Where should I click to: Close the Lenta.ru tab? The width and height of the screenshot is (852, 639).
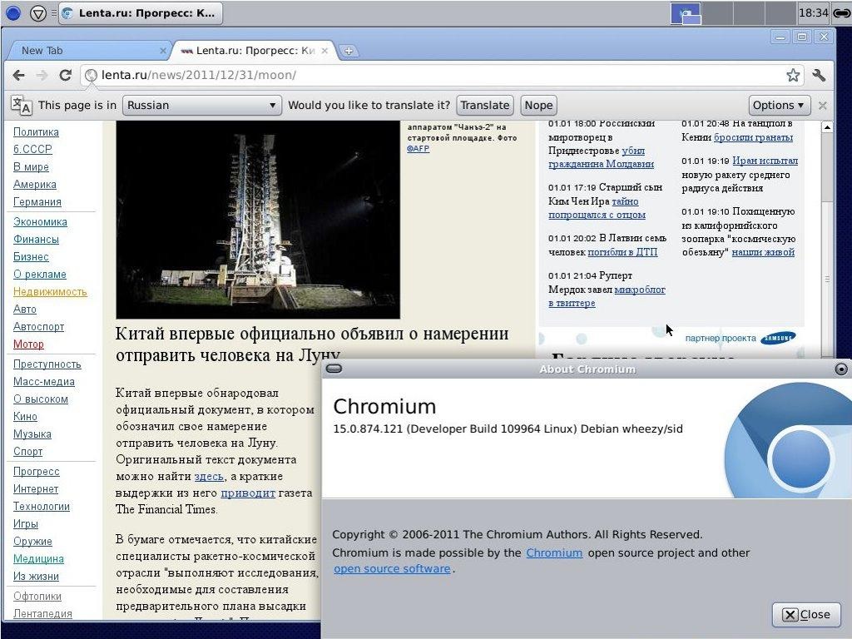pyautogui.click(x=324, y=51)
